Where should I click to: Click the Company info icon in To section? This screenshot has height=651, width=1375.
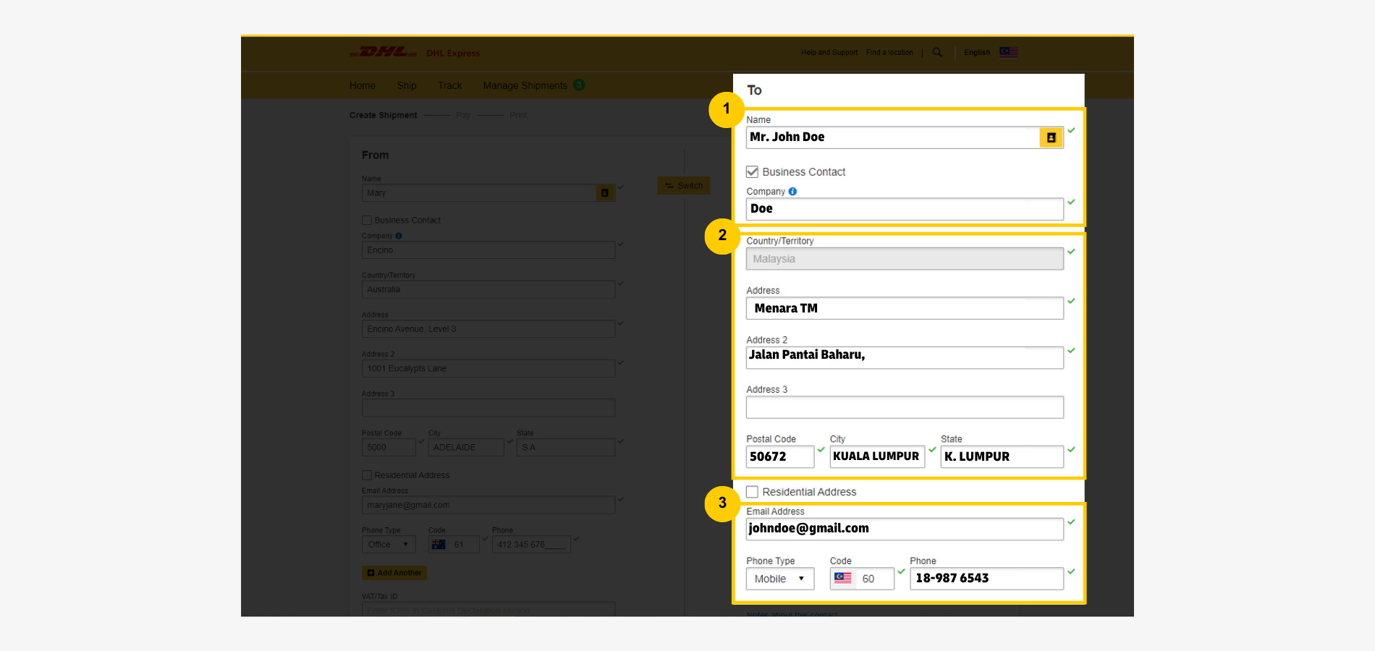coord(792,192)
